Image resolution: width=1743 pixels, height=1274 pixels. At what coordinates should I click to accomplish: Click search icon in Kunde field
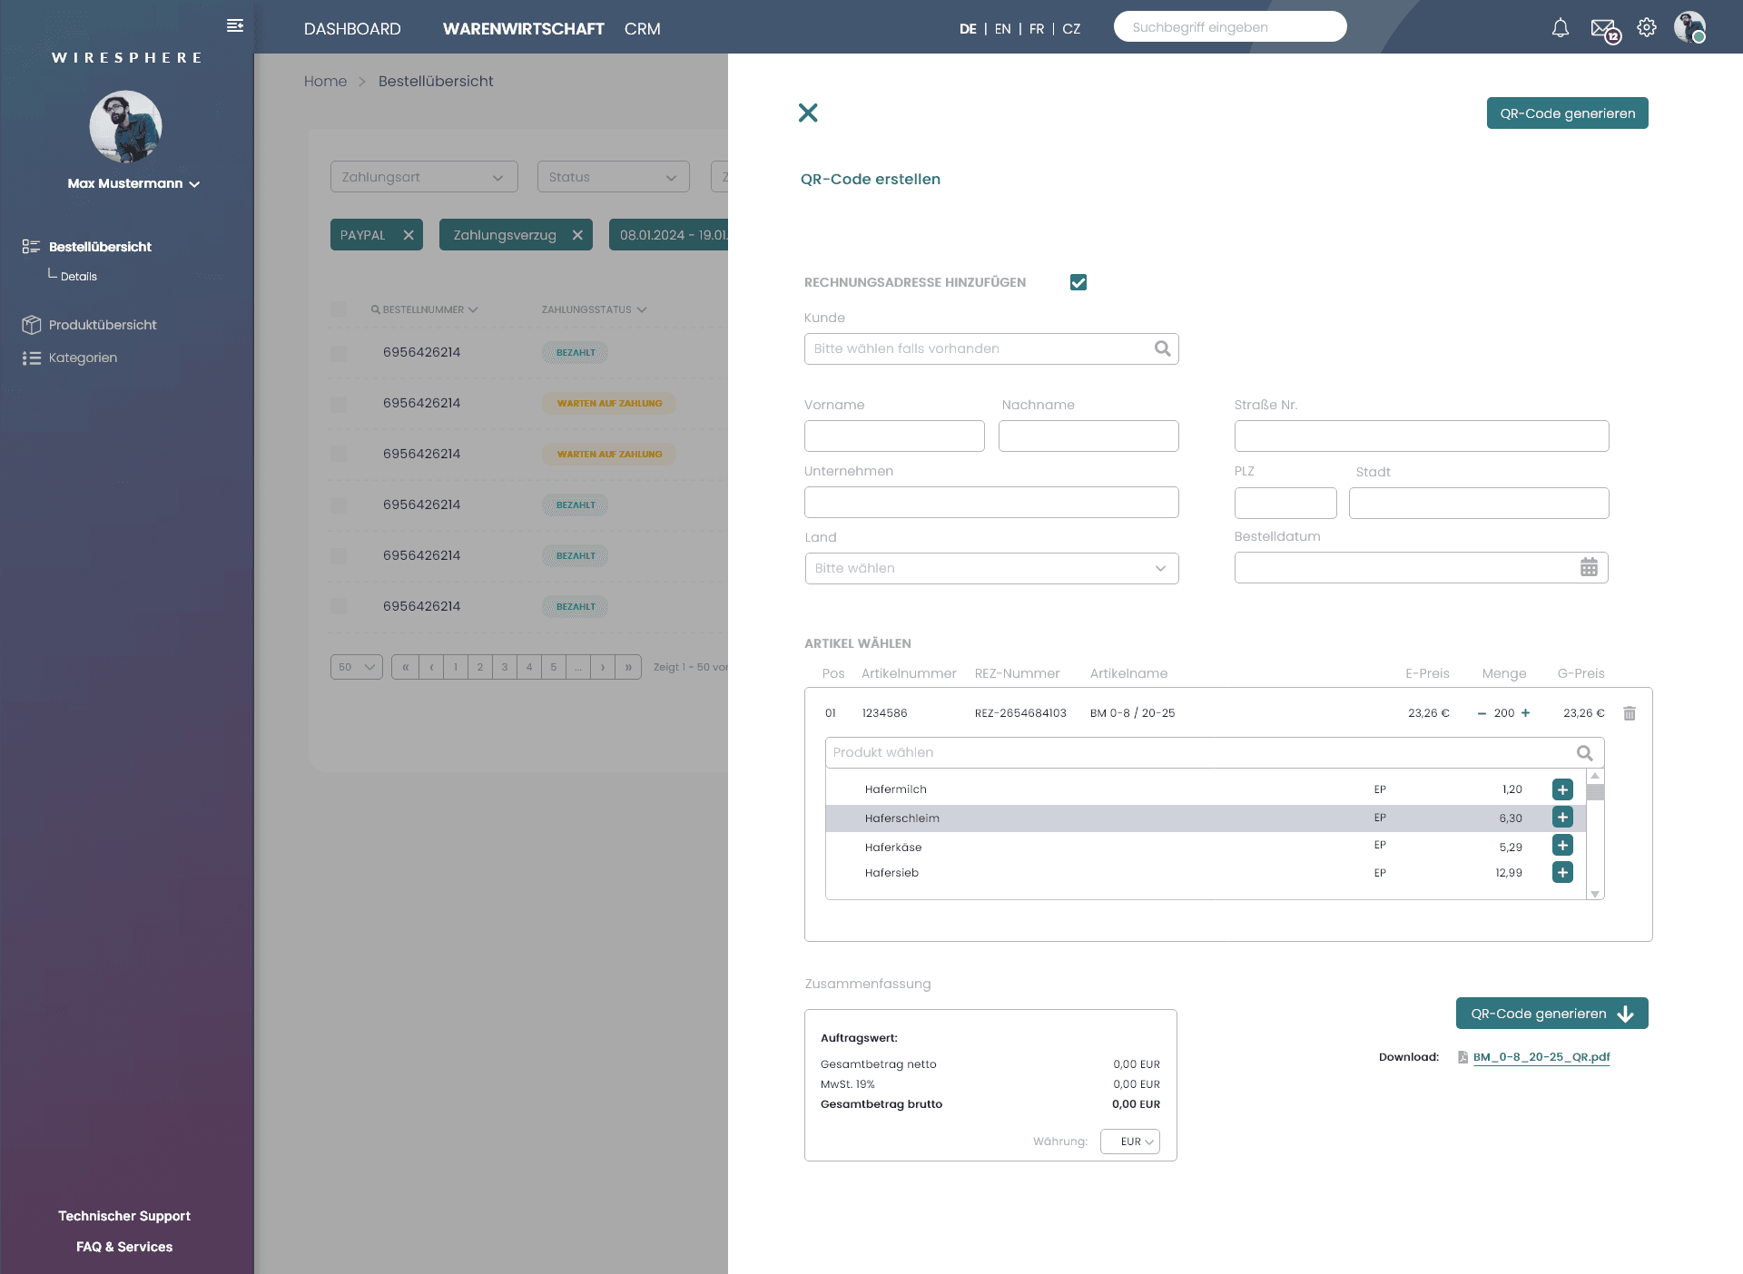coord(1162,348)
